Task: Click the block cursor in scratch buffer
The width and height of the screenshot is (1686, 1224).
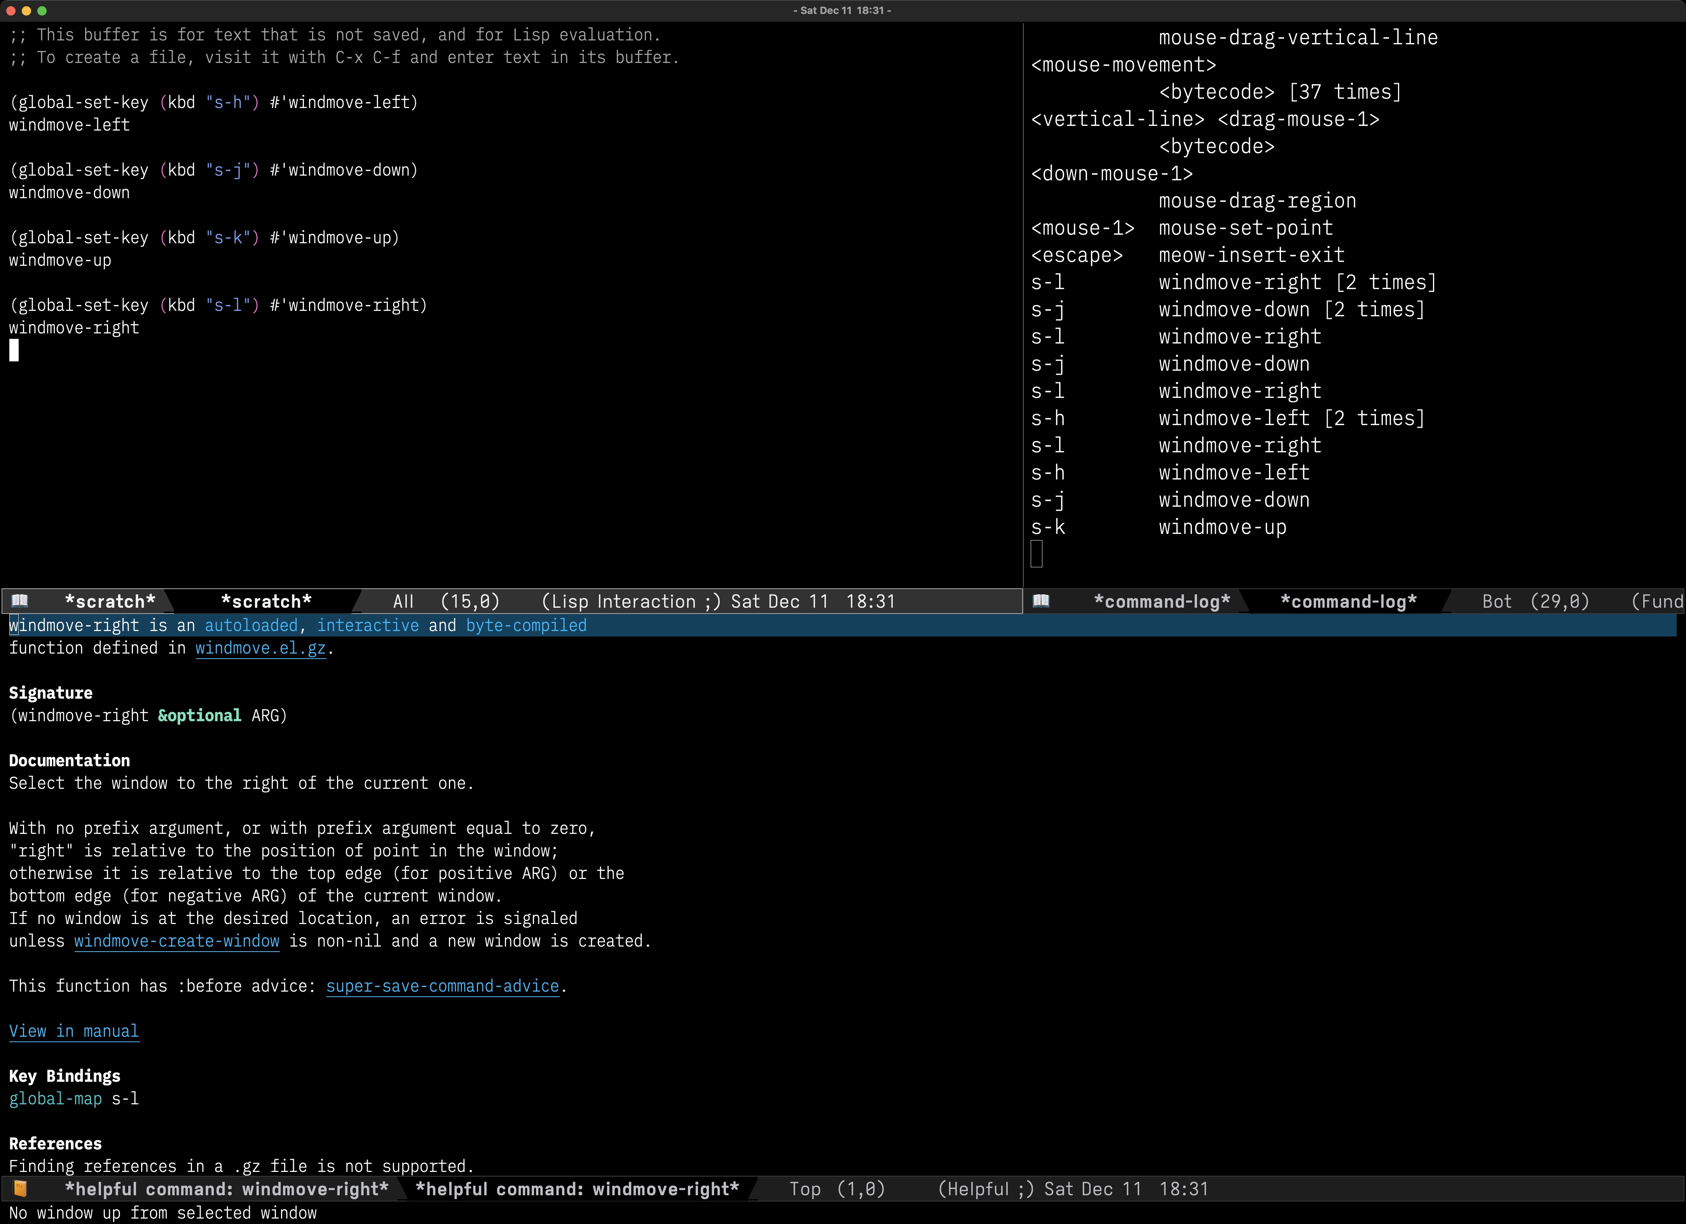Action: [x=14, y=350]
